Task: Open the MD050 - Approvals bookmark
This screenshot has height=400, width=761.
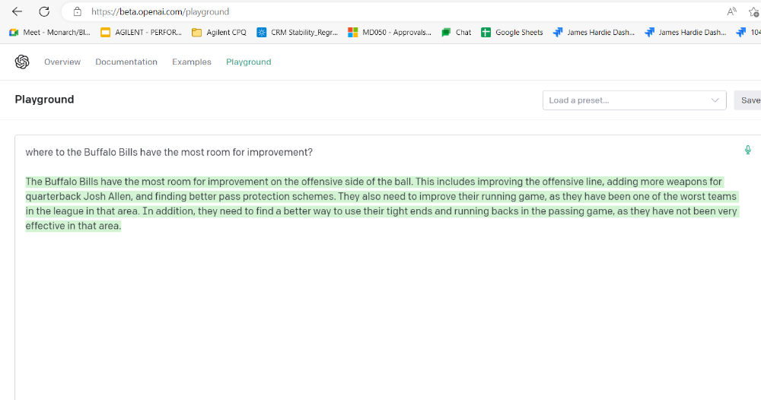Action: 390,33
